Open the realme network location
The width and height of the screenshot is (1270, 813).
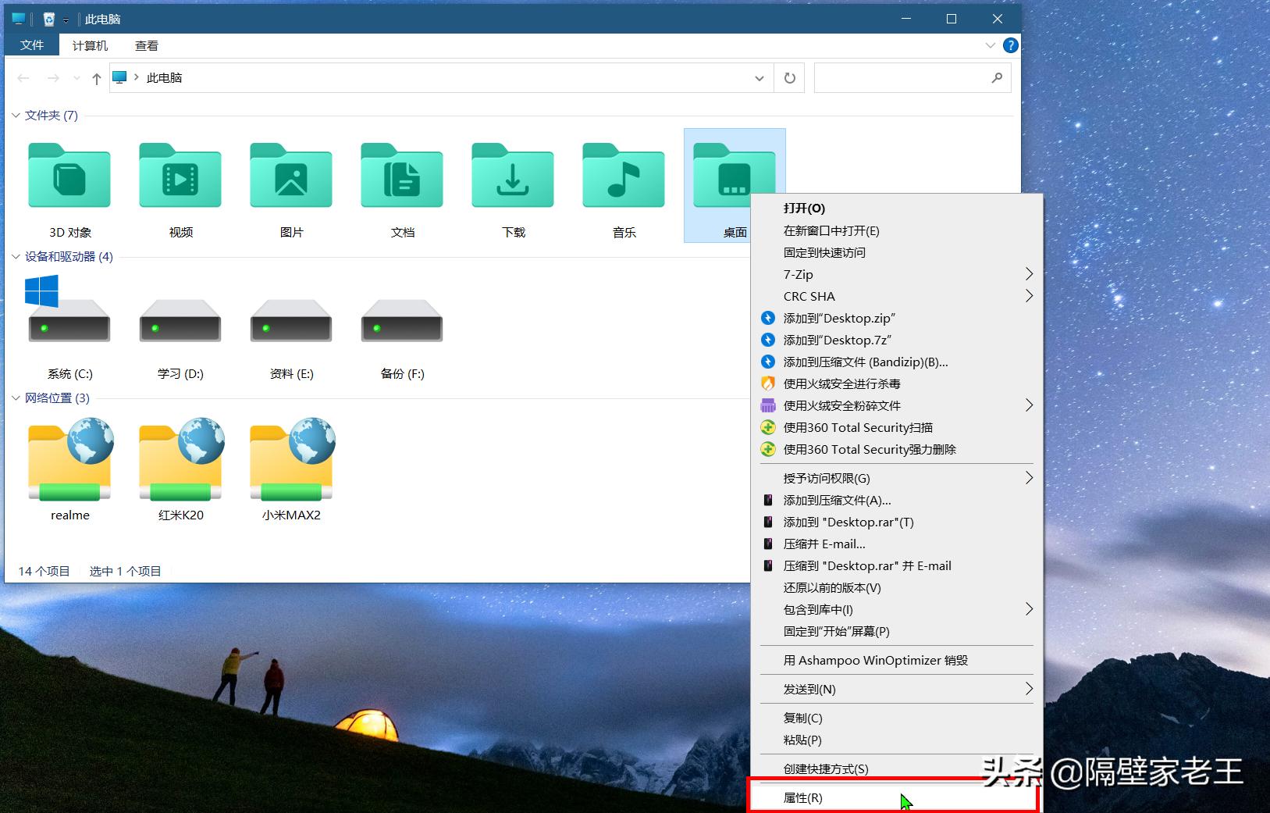coord(69,461)
